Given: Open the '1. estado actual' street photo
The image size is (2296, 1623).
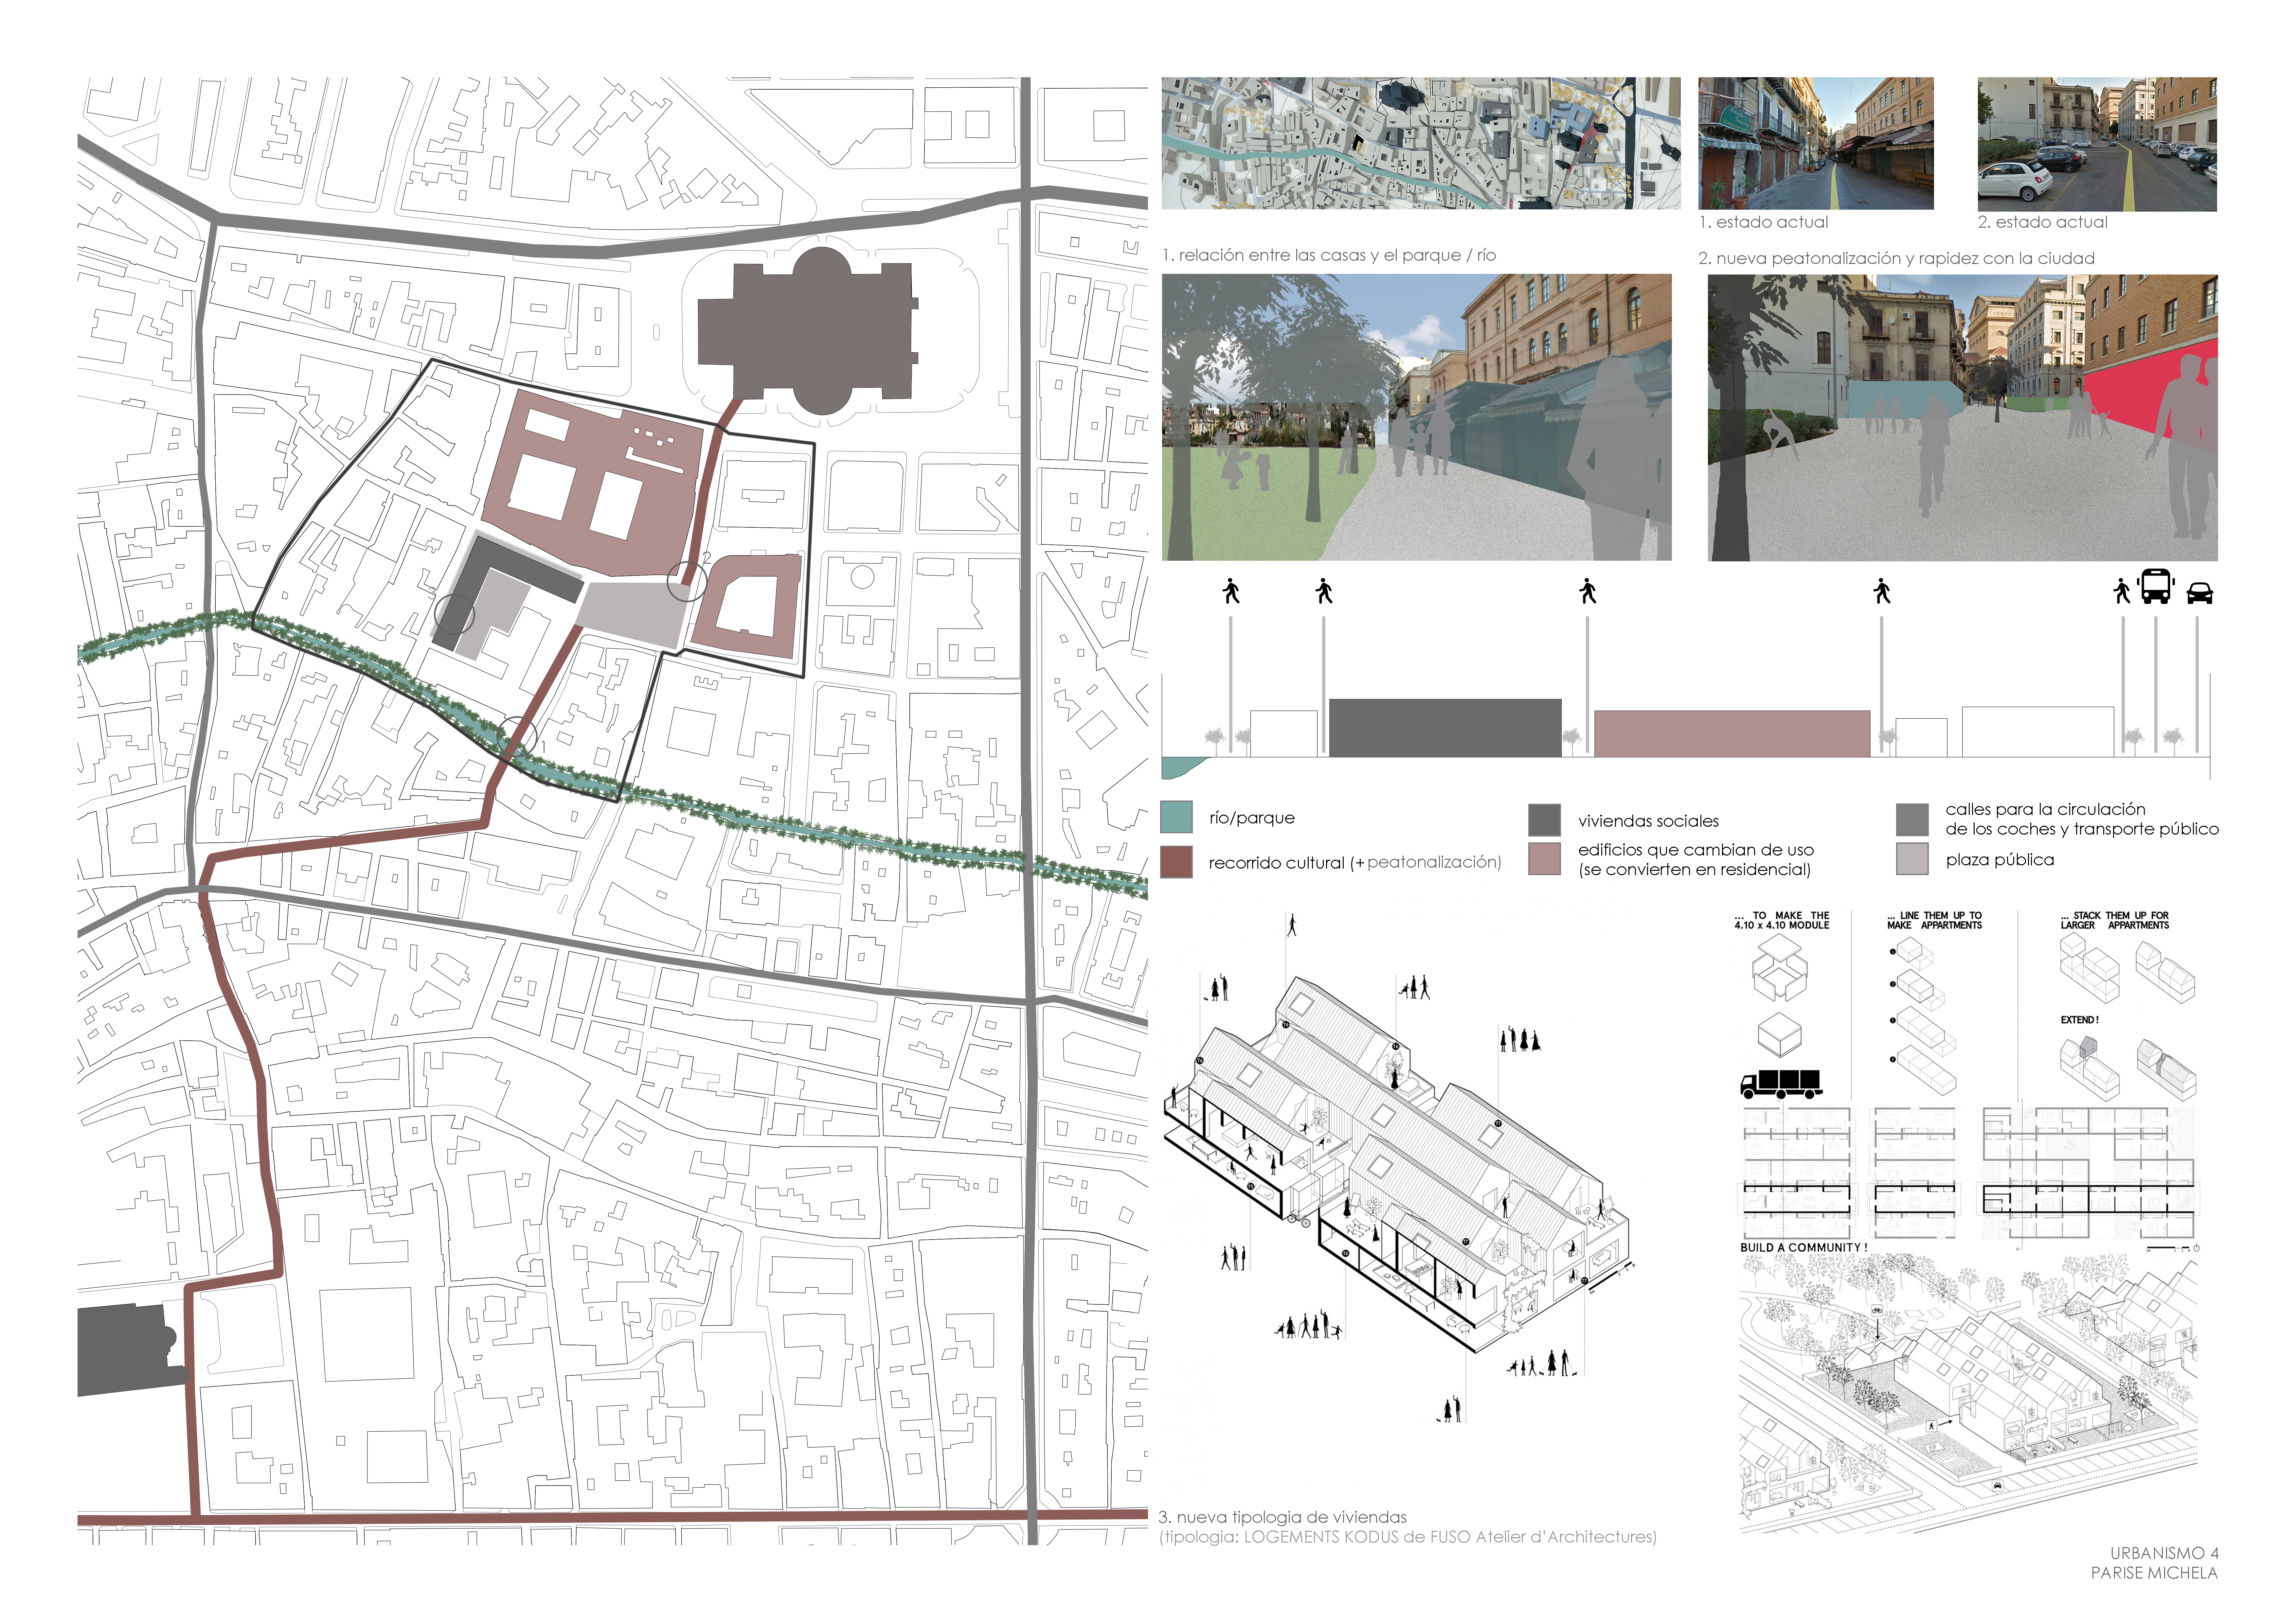Looking at the screenshot, I should point(1816,143).
